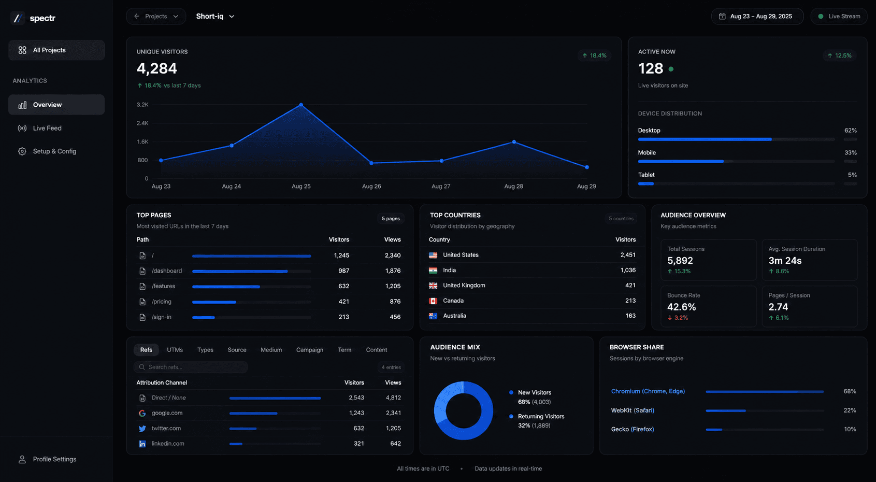Go to Live Feed in sidebar
The height and width of the screenshot is (482, 876).
[x=56, y=128]
